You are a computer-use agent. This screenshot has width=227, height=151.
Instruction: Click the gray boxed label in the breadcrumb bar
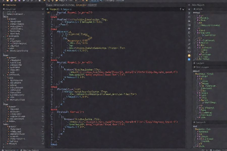[92, 5]
